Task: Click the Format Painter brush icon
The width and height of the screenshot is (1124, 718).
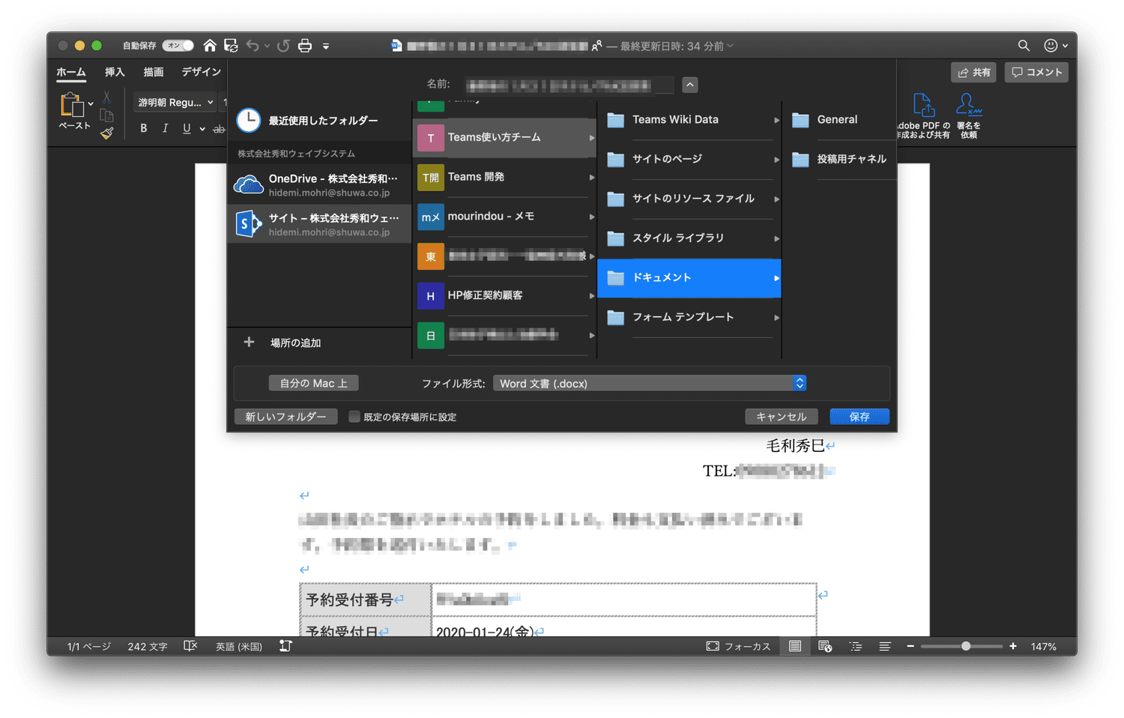Action: click(107, 133)
